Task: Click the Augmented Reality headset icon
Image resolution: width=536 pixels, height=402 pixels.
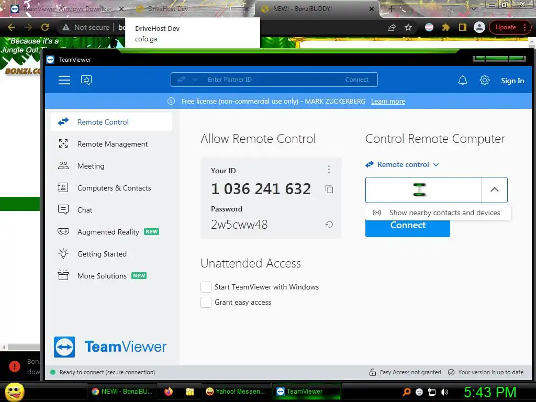Action: [63, 231]
